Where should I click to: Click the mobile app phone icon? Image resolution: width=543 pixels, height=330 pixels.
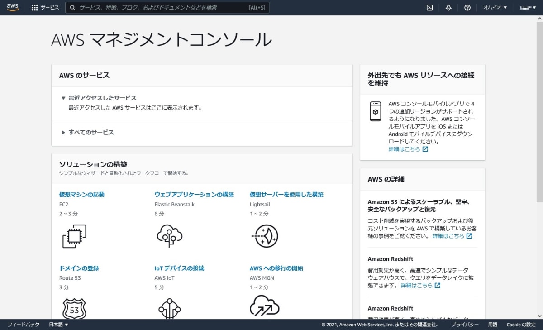(375, 111)
